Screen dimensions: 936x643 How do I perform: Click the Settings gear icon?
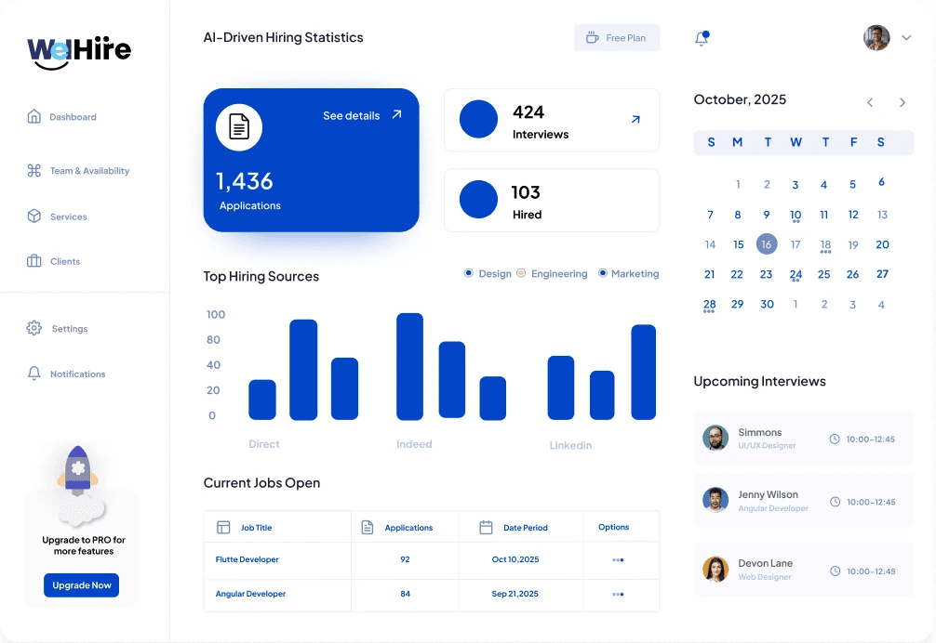pos(34,328)
